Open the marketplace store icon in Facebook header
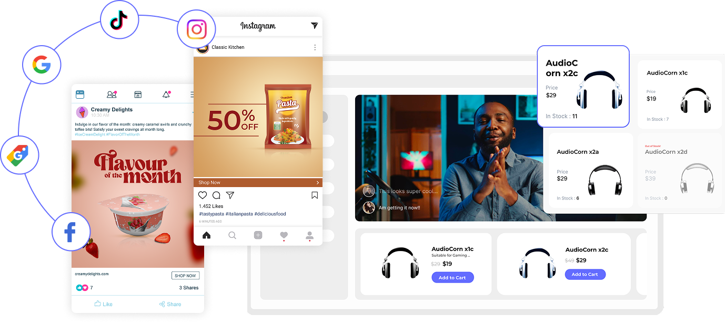The height and width of the screenshot is (324, 725). pyautogui.click(x=138, y=95)
